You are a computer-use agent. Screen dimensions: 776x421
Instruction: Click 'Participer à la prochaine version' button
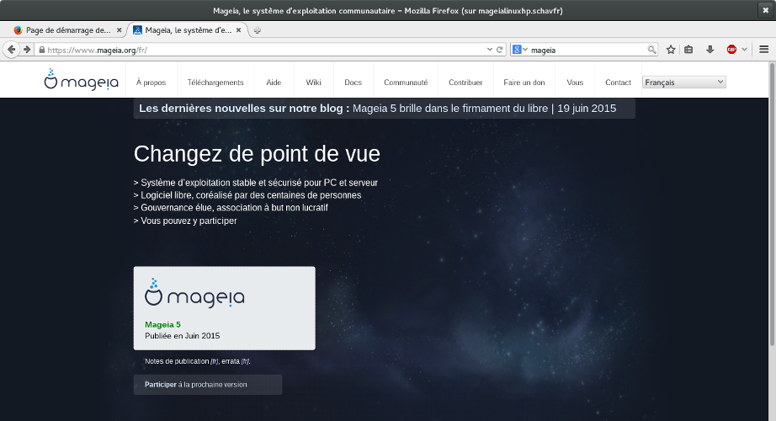pos(208,384)
